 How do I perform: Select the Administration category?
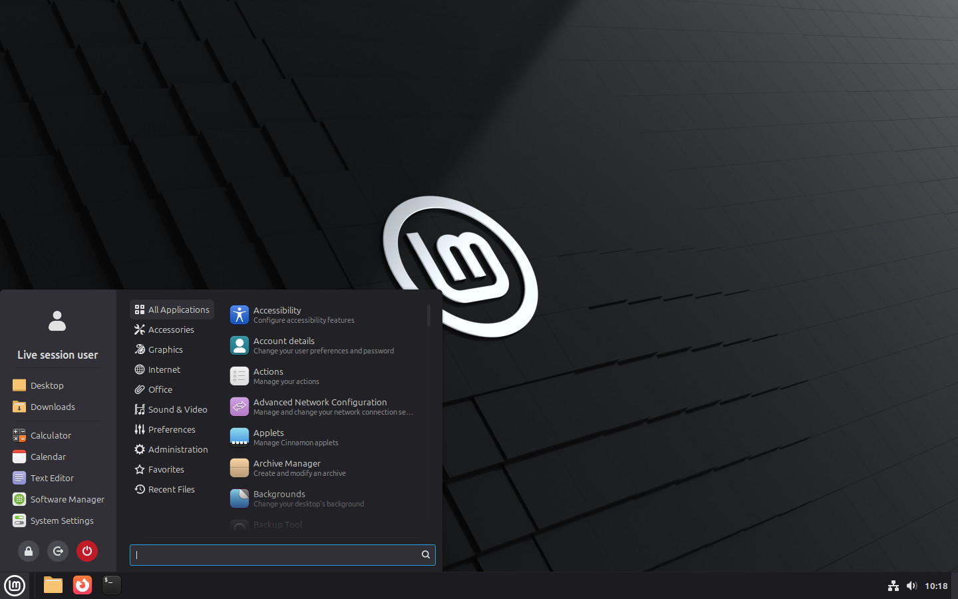pyautogui.click(x=178, y=449)
